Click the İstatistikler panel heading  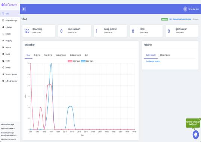tap(30, 45)
